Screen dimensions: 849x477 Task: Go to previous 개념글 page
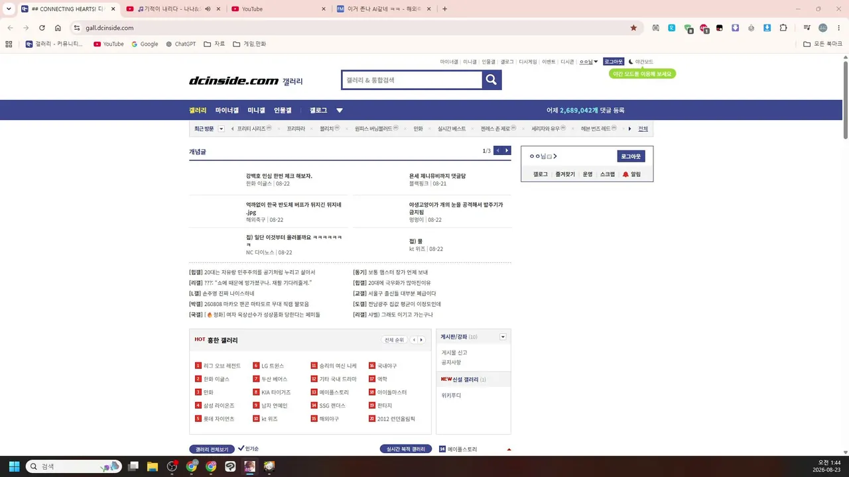pos(498,150)
